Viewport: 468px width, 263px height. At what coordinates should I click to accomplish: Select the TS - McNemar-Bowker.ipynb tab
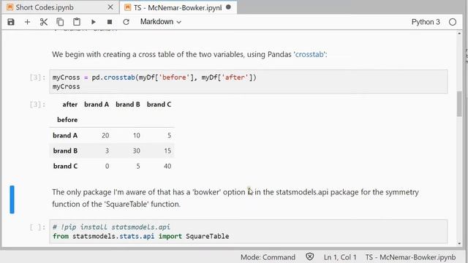point(178,7)
